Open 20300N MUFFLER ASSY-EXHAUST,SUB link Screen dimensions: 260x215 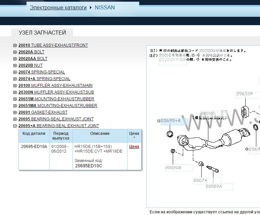(x=56, y=92)
